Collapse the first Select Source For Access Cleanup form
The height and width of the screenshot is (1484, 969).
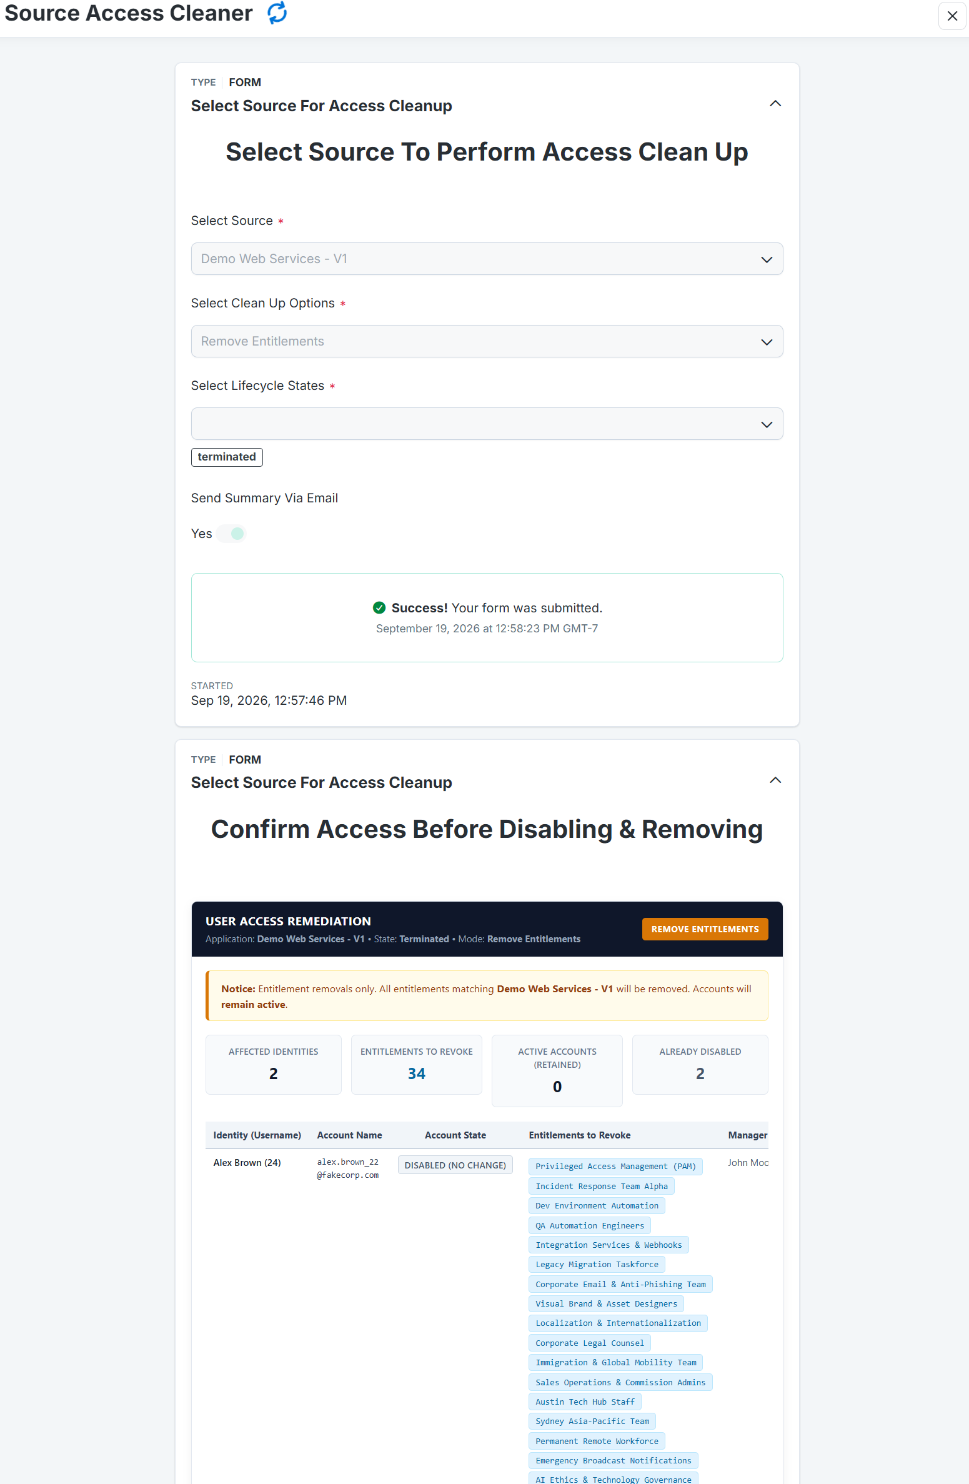[775, 104]
